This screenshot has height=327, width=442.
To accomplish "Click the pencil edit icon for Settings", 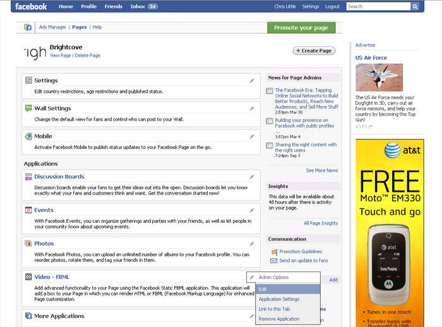I will click(252, 81).
